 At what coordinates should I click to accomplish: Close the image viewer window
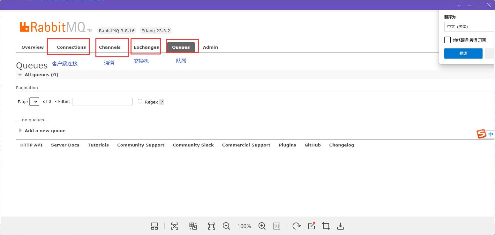click(x=489, y=5)
